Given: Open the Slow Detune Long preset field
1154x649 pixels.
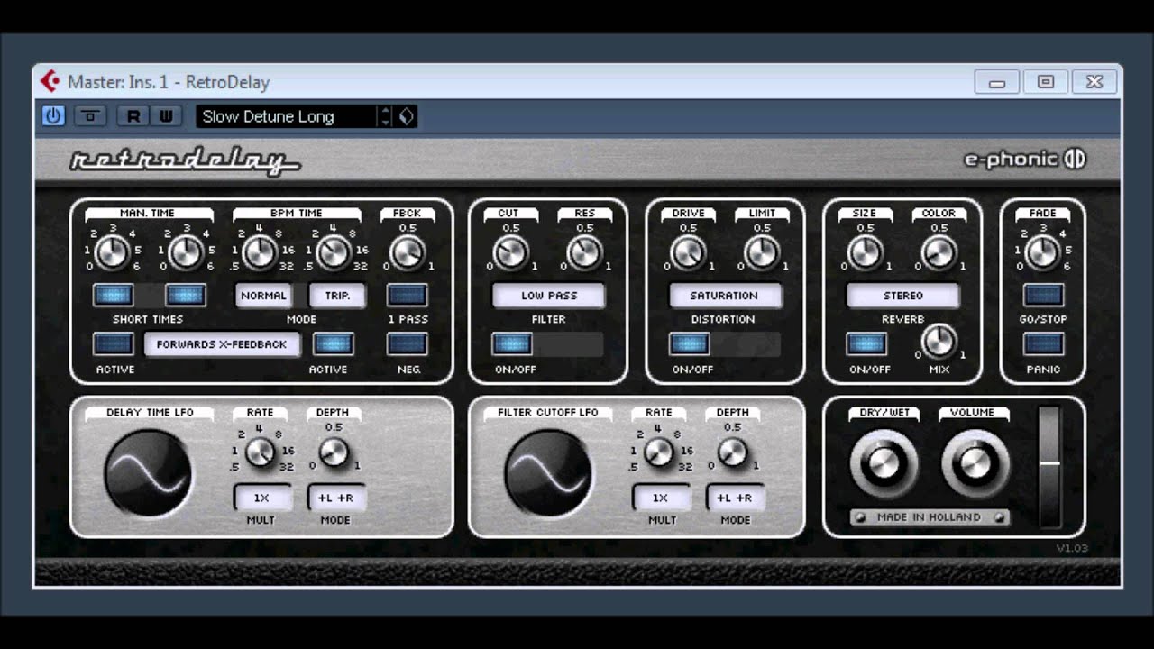Looking at the screenshot, I should [287, 116].
